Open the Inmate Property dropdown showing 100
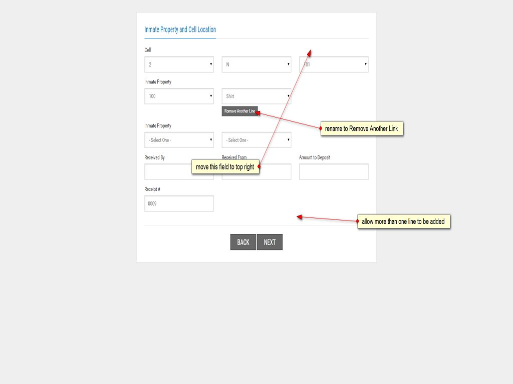Viewport: 513px width, 384px height. pos(179,96)
